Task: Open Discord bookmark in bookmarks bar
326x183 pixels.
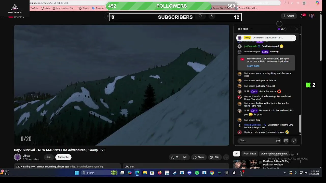Action: point(84,8)
